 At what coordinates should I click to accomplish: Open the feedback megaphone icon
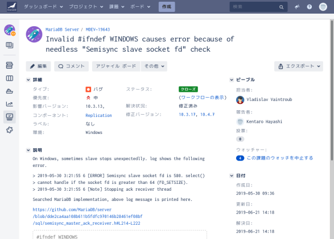(297, 7)
